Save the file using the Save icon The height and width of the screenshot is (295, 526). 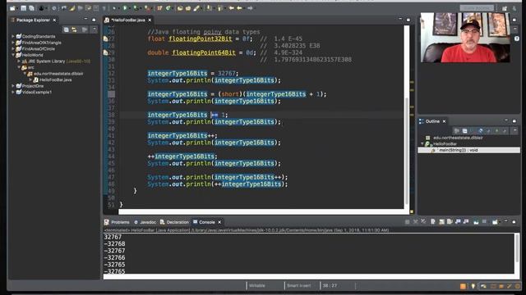click(24, 8)
